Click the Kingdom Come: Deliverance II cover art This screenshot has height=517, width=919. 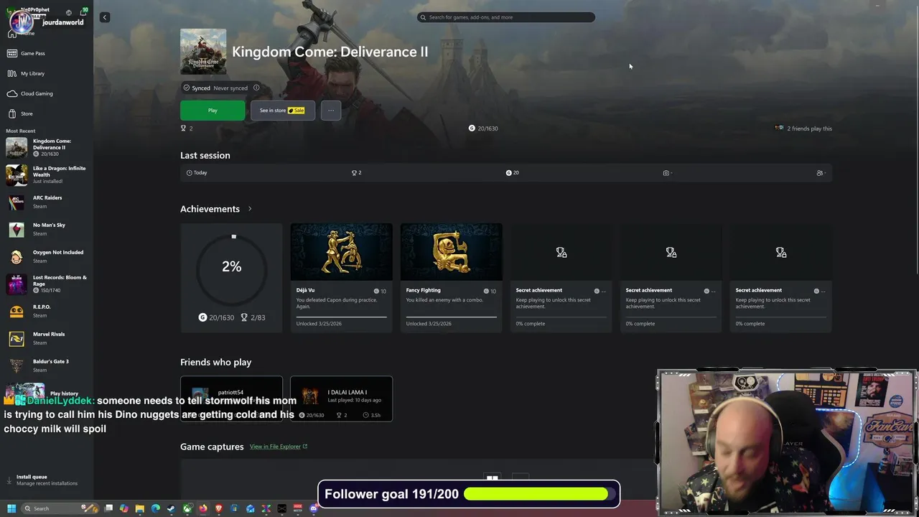203,52
